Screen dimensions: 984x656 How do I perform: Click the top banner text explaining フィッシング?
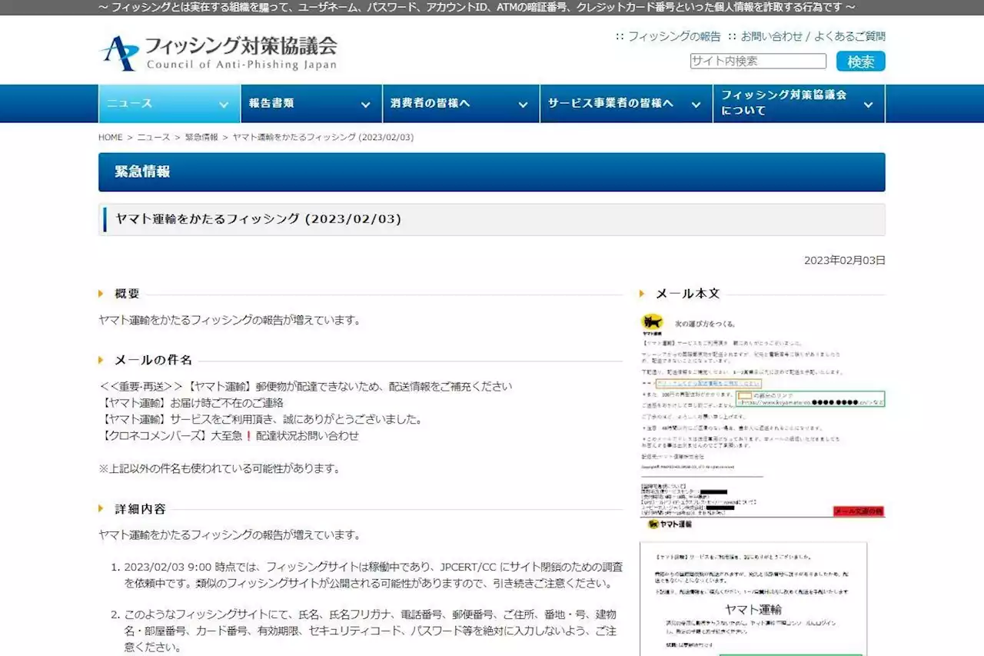477,7
